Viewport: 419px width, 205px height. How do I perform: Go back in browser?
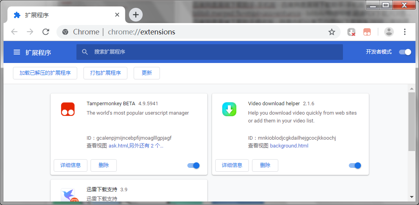point(14,32)
